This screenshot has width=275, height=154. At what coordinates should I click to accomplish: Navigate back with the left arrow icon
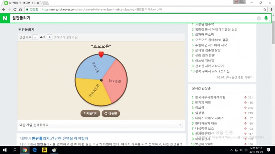tap(4, 10)
